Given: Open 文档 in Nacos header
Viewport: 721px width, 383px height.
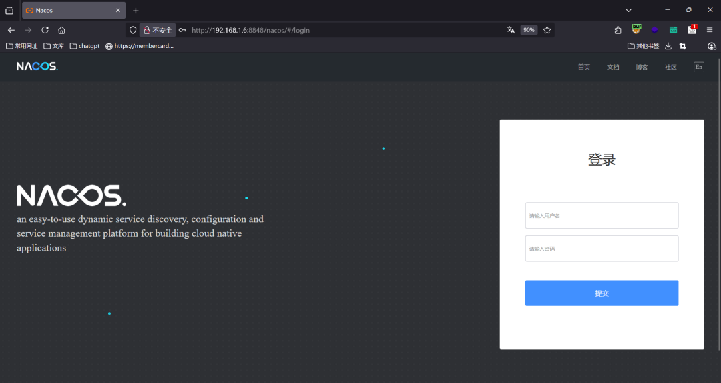Looking at the screenshot, I should (x=613, y=68).
